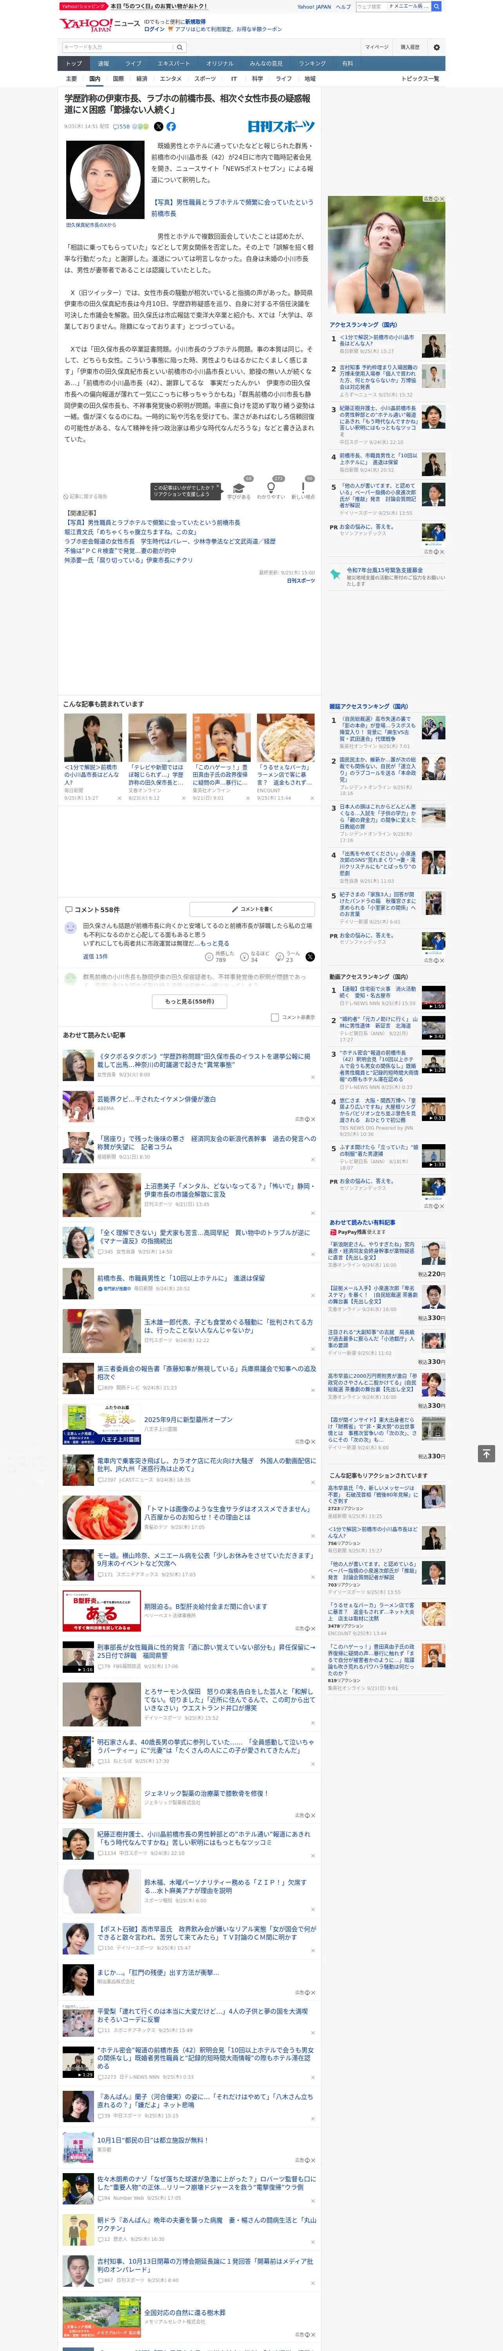Close the top right advertisement banner

tap(442, 199)
